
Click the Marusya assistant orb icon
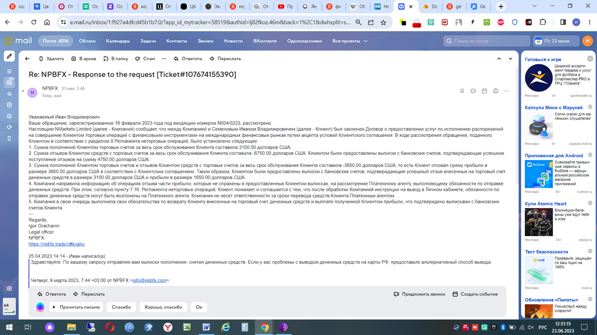coord(40,307)
